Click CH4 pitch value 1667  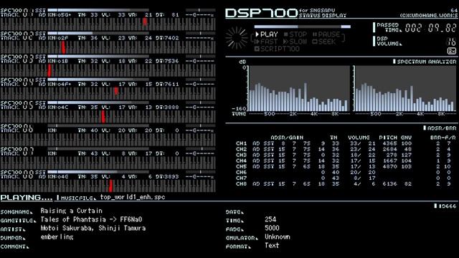click(x=389, y=161)
